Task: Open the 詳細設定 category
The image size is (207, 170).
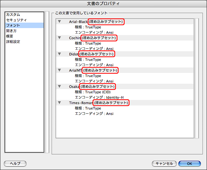Action: pos(13,42)
